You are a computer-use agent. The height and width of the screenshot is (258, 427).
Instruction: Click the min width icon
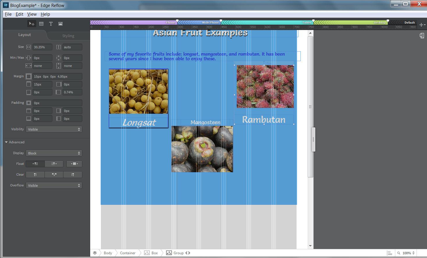29,58
